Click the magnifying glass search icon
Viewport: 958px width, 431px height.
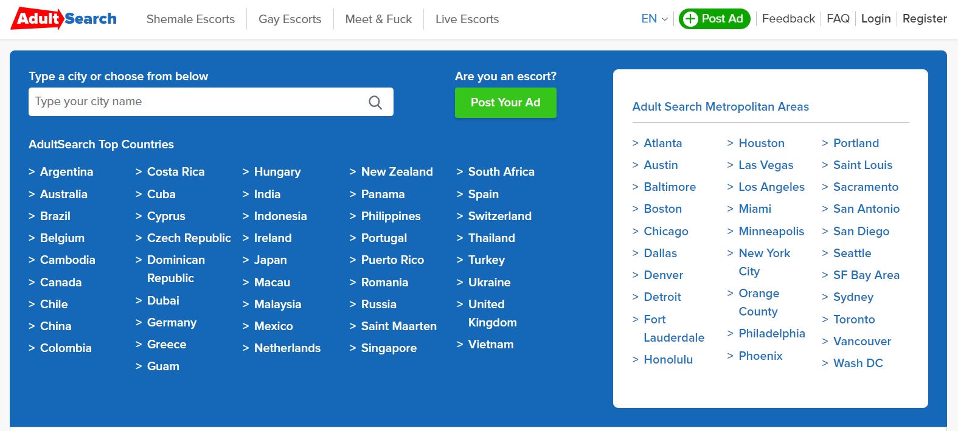coord(375,102)
